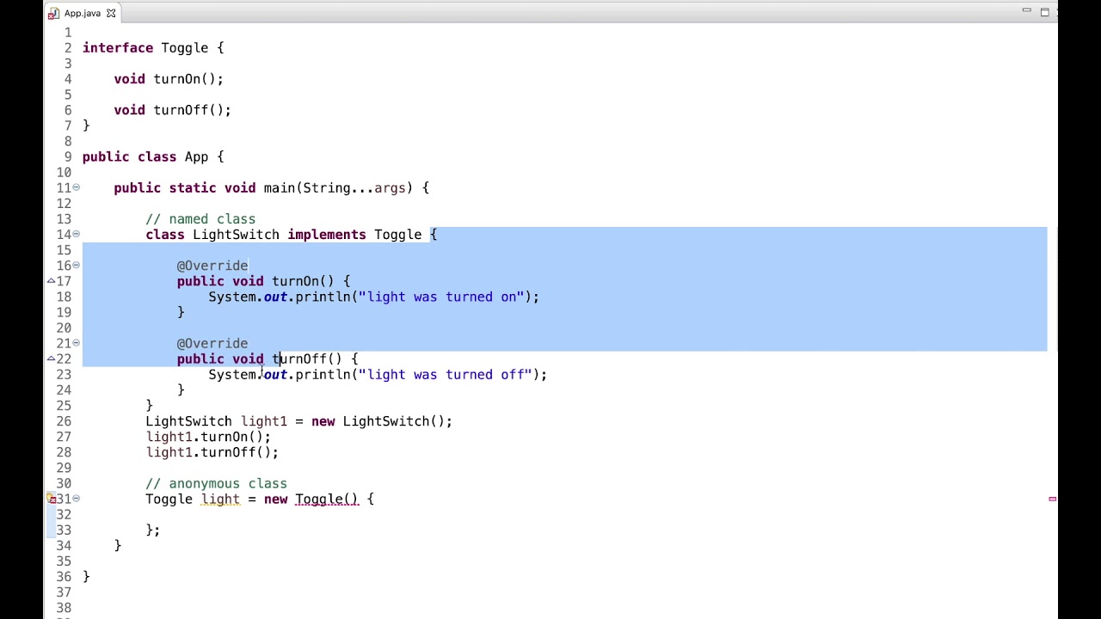
Task: Click the Java file icon on App.java tab
Action: tap(53, 13)
